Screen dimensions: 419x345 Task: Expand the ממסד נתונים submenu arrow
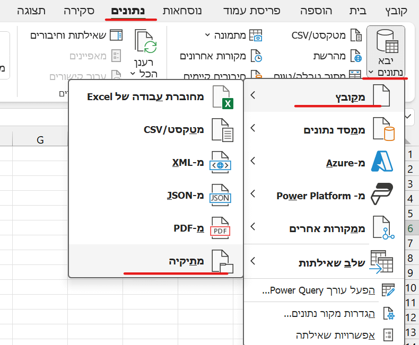pyautogui.click(x=253, y=128)
